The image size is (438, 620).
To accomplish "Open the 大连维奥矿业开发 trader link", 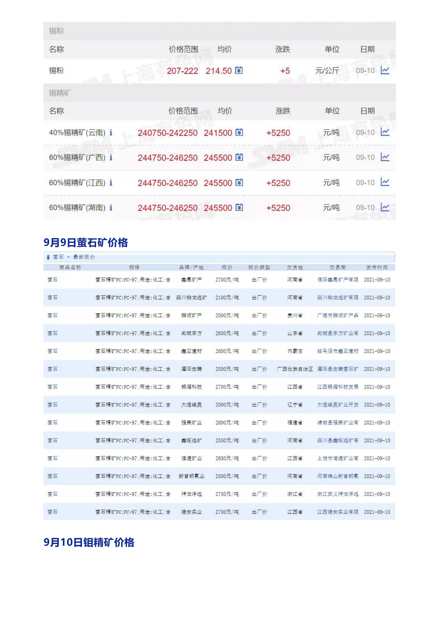I will click(337, 405).
